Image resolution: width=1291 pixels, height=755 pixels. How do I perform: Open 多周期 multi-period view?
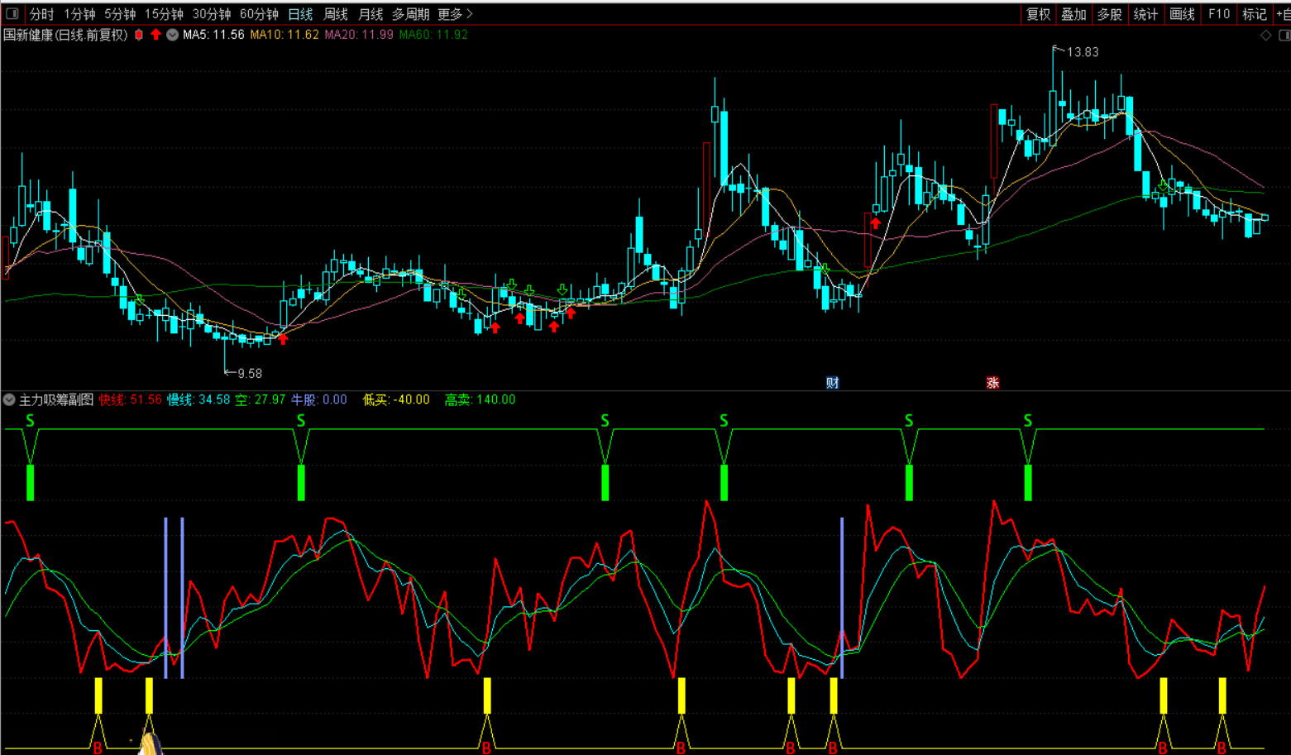click(x=410, y=14)
